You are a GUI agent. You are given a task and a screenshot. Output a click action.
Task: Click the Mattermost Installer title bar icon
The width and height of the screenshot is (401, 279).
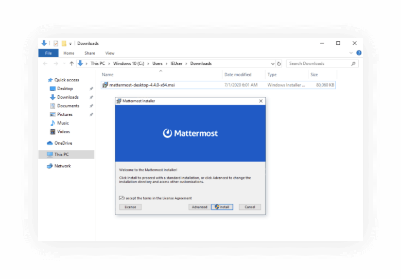click(119, 101)
